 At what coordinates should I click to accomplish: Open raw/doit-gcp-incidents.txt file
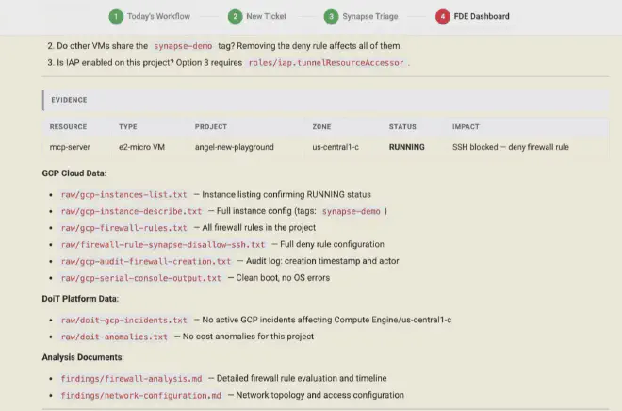pos(123,321)
